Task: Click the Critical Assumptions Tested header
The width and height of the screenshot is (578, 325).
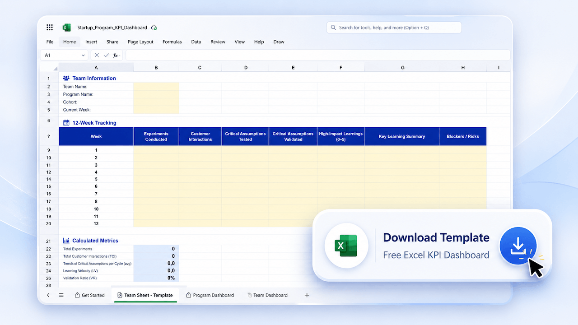Action: 246,136
